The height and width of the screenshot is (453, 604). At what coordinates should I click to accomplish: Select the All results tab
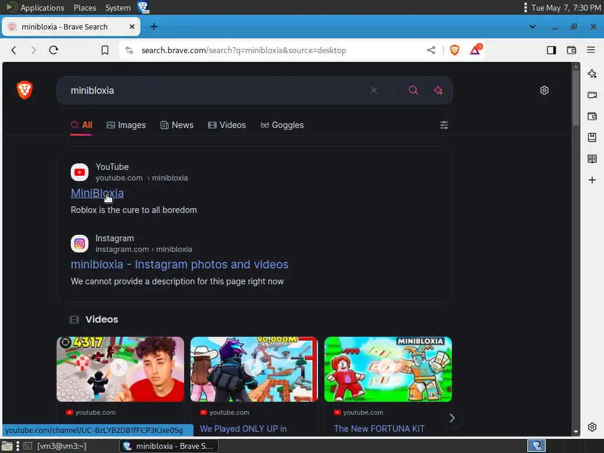coord(81,125)
